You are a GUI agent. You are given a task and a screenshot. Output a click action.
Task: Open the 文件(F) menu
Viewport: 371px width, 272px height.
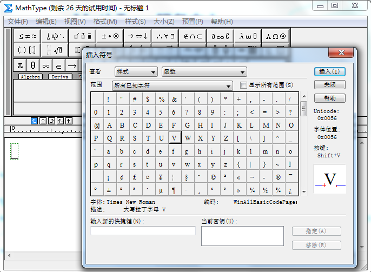tap(18, 22)
